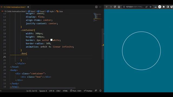Click the display: flex declaration
This screenshot has height=97, width=173.
click(35, 17)
